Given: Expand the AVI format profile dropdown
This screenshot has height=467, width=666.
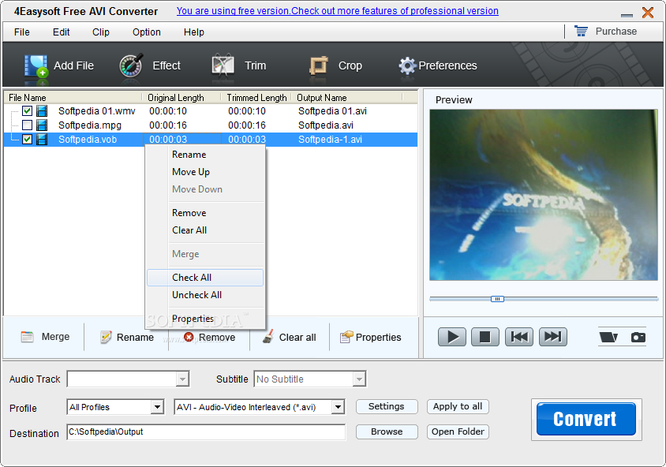Looking at the screenshot, I should coord(338,407).
